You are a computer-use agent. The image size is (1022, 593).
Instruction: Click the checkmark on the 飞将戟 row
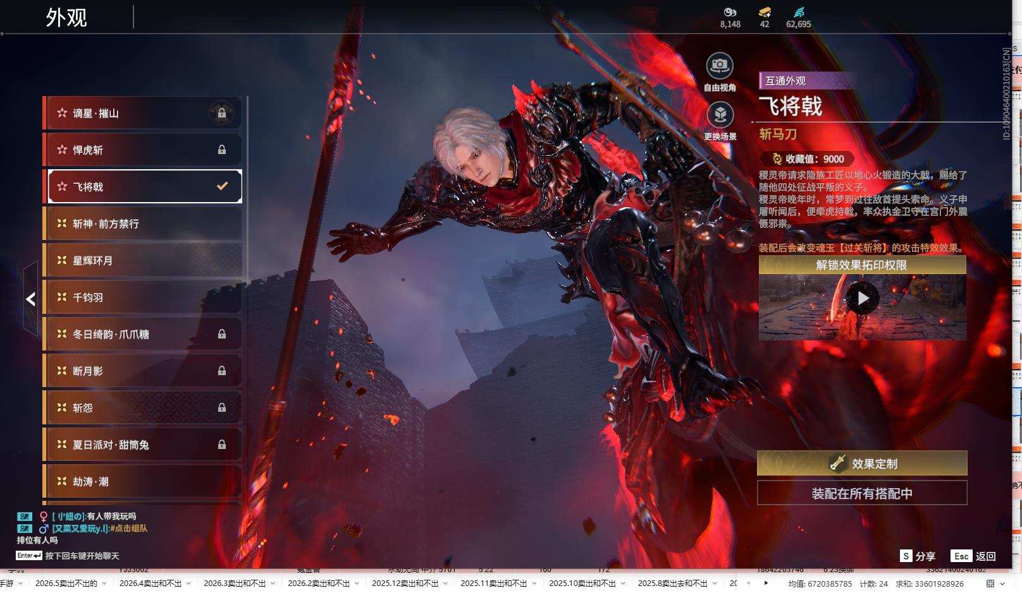pyautogui.click(x=222, y=186)
